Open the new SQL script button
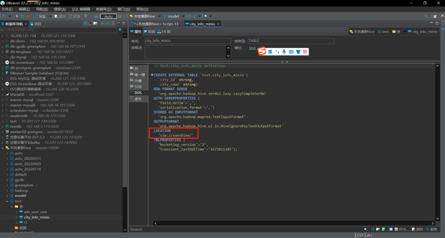Image resolution: width=445 pixels, height=238 pixels. pyautogui.click(x=40, y=16)
